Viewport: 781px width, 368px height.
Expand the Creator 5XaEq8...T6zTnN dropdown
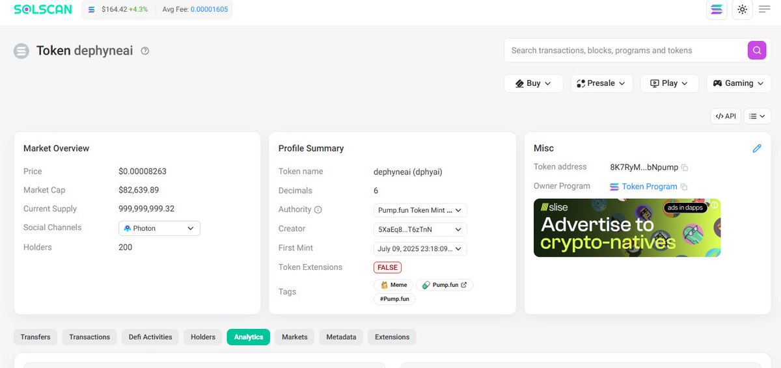420,230
